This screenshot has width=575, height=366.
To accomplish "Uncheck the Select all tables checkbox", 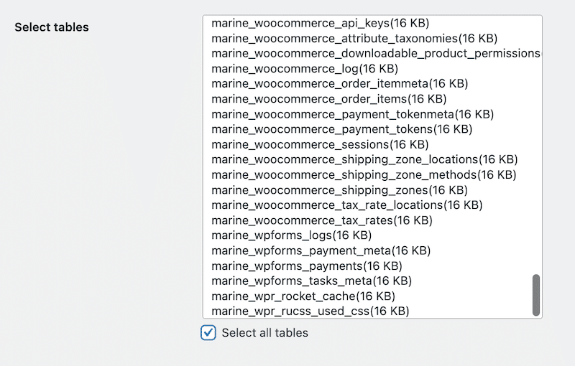I will [x=208, y=333].
